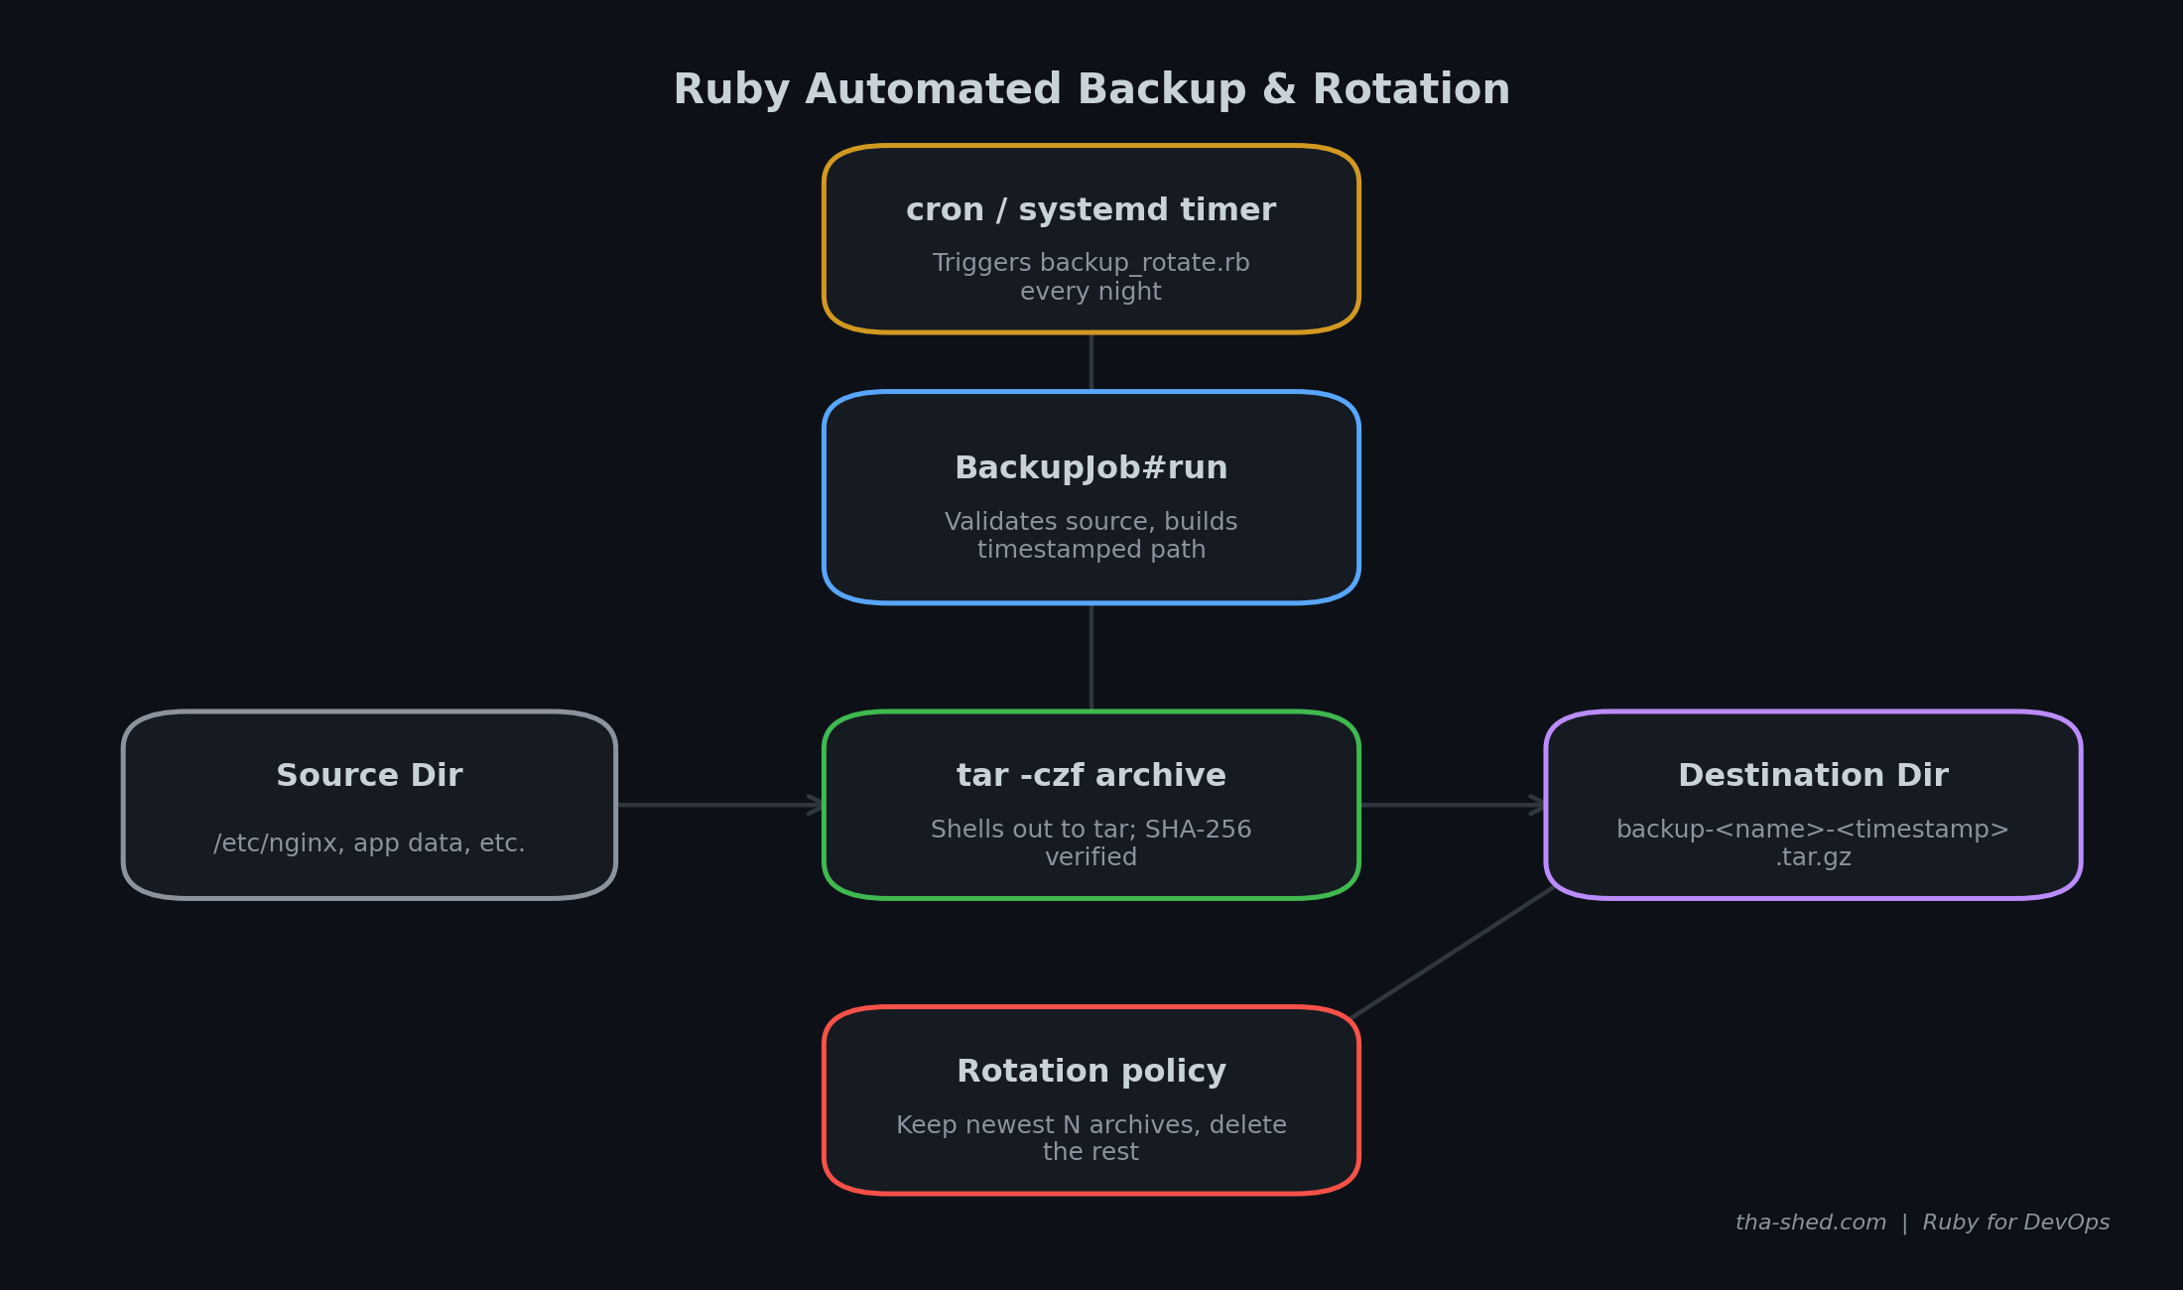Click 'Validates source, builds timestamped path' text
Screen dimensions: 2183x1290
[1091, 536]
